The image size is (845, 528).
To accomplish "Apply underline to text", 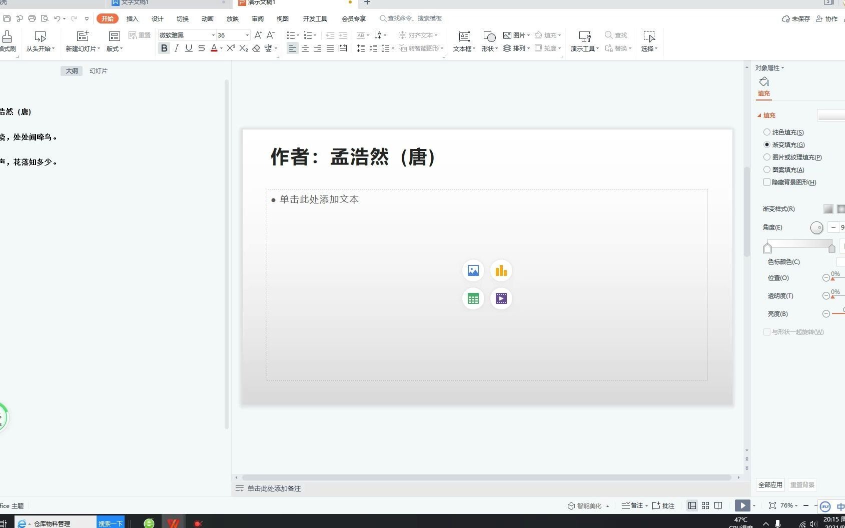I will tap(189, 48).
